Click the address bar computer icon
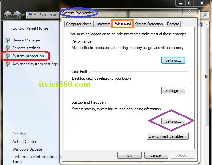The width and height of the screenshot is (212, 165). tap(30, 14)
